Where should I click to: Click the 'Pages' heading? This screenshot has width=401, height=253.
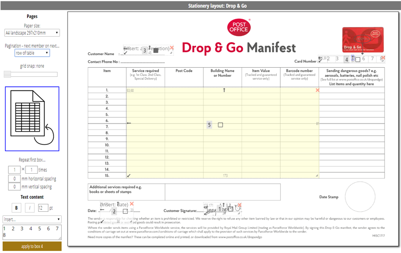(32, 17)
